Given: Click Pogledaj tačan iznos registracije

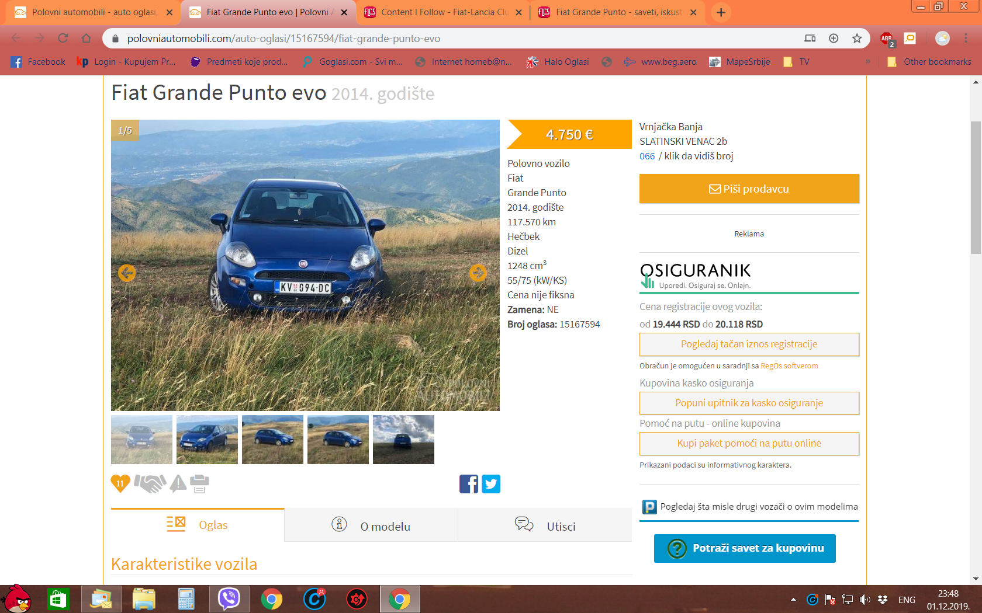Looking at the screenshot, I should coord(749,344).
